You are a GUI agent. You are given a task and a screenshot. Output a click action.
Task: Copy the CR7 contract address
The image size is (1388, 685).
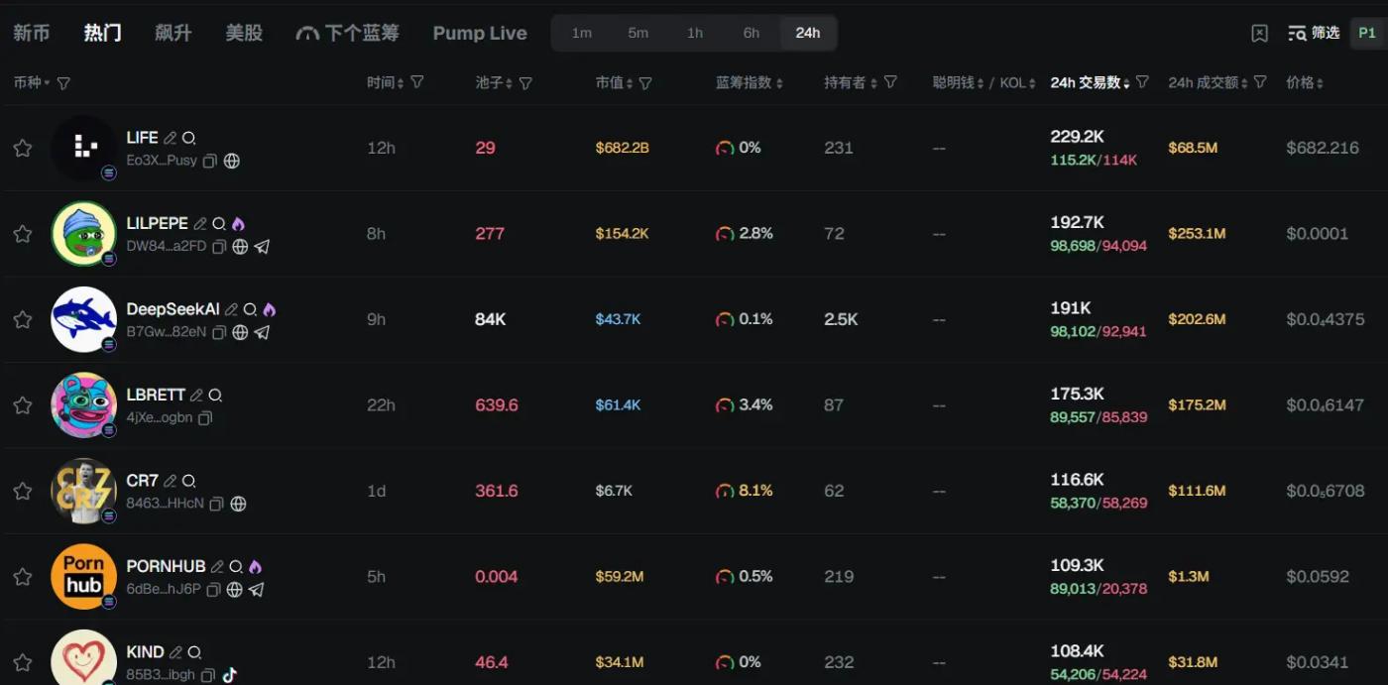(216, 504)
